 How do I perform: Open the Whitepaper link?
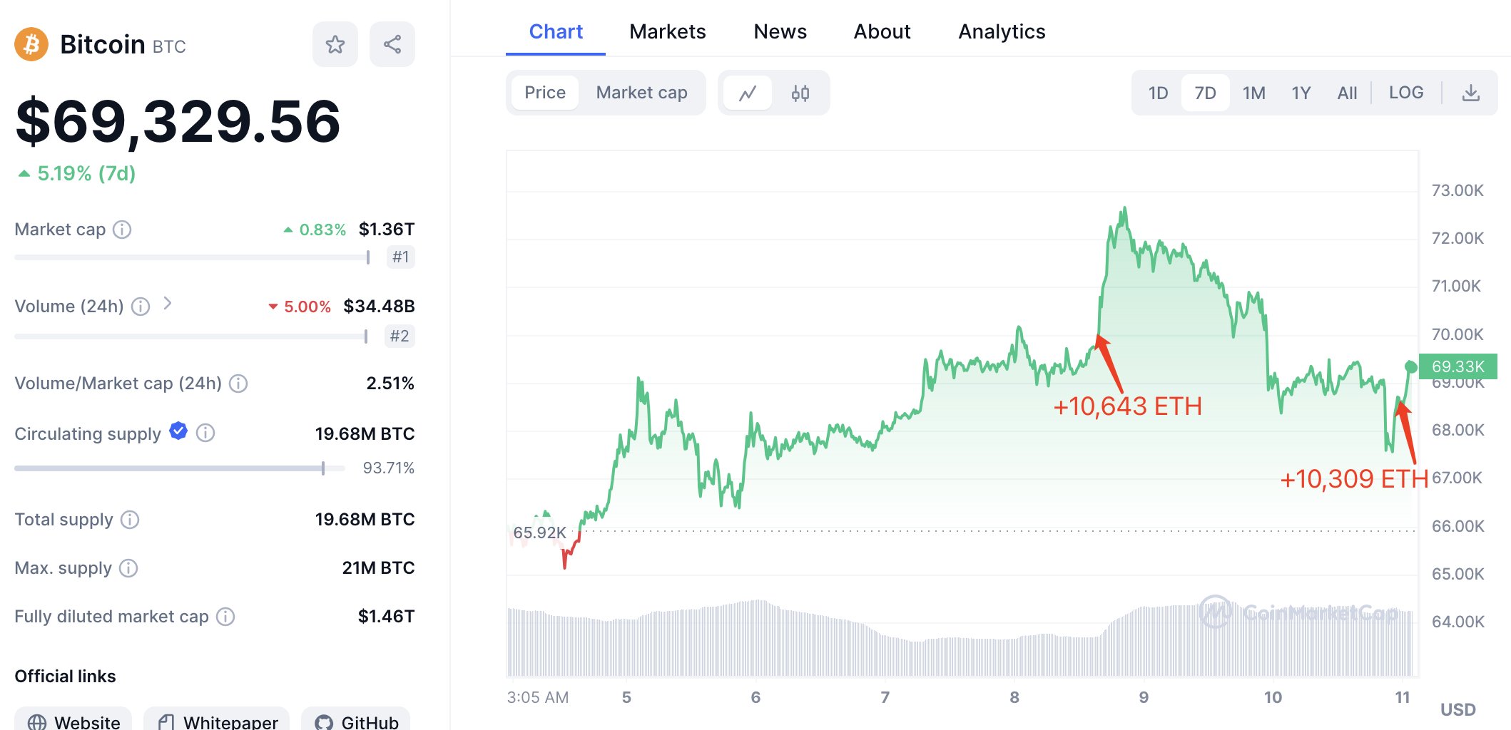217,721
